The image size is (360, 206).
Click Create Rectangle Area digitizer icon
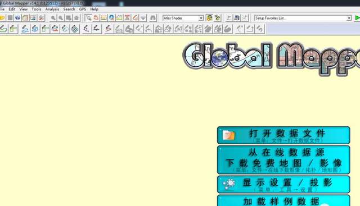(13, 29)
